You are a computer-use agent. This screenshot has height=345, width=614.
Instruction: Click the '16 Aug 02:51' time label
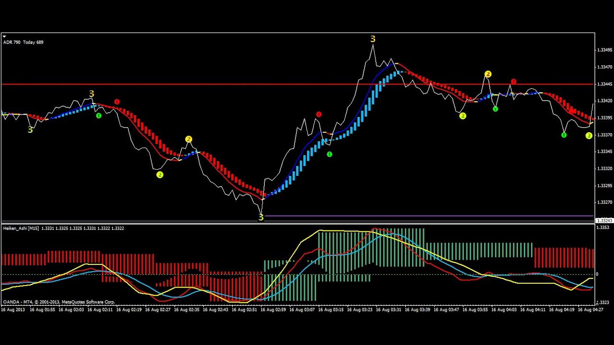point(244,310)
